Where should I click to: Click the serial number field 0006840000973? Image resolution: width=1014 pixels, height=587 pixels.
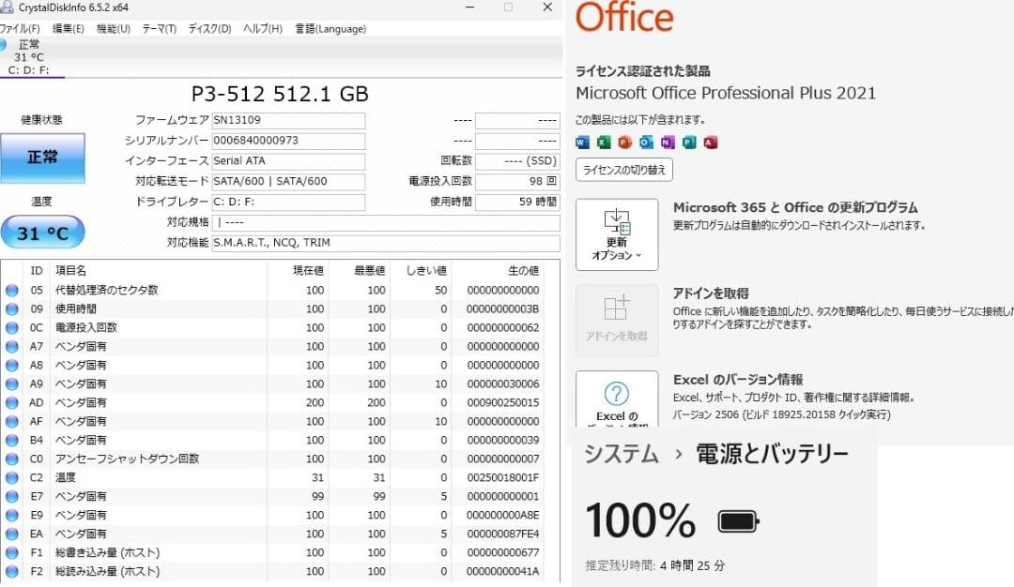point(288,141)
